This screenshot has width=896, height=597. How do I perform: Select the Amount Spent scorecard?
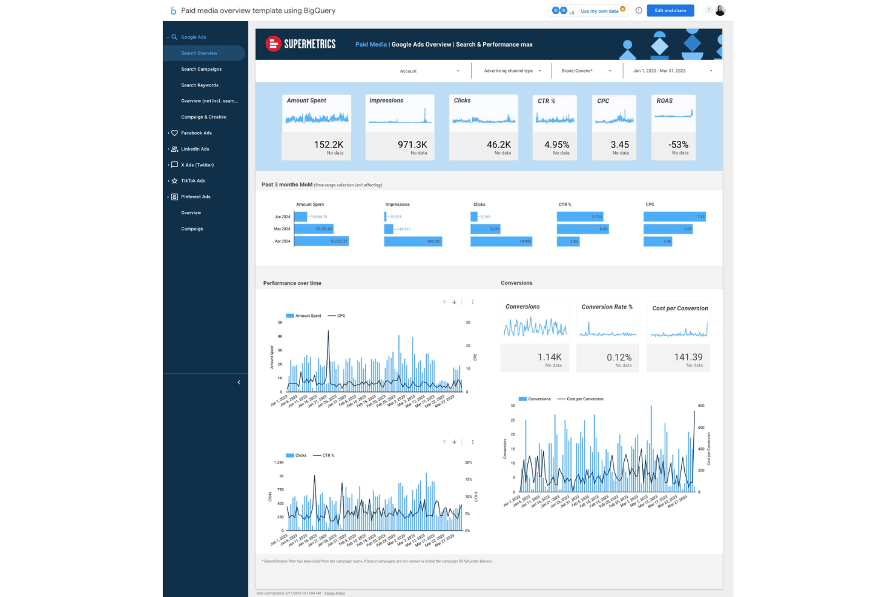point(316,127)
